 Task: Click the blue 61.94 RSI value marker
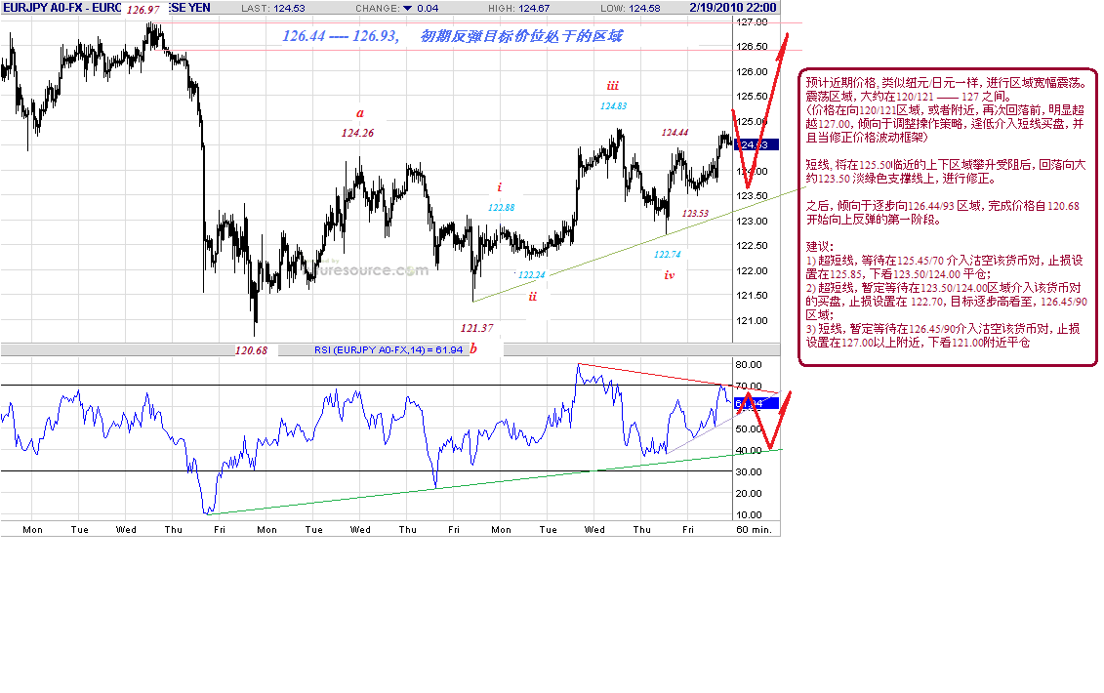[x=756, y=403]
